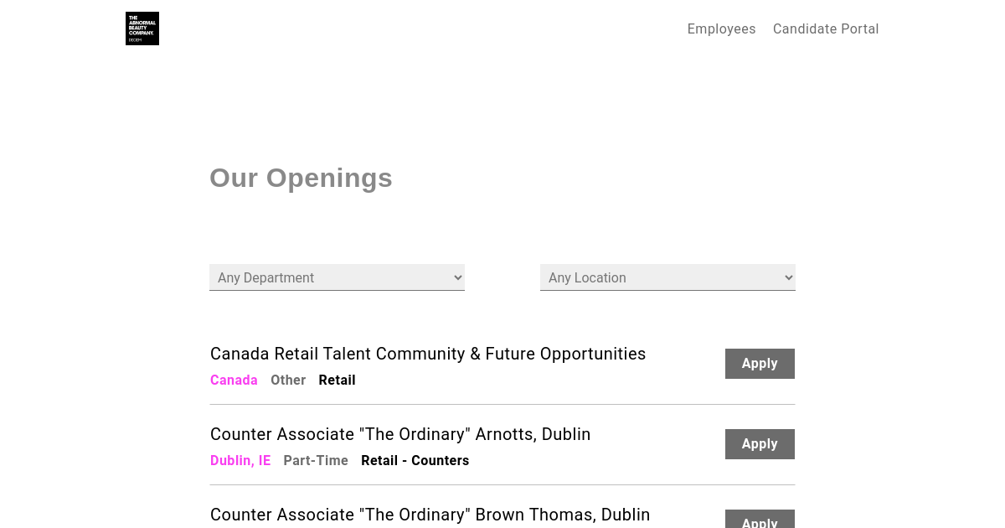Apply to the Brown Thomas Counter Associate job
Viewport: 1005px width, 528px height.
[760, 520]
